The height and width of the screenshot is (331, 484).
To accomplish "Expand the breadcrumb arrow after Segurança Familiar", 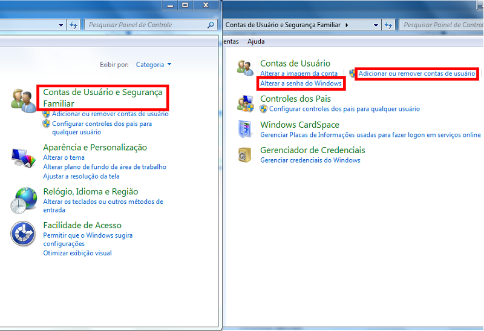I will point(347,25).
